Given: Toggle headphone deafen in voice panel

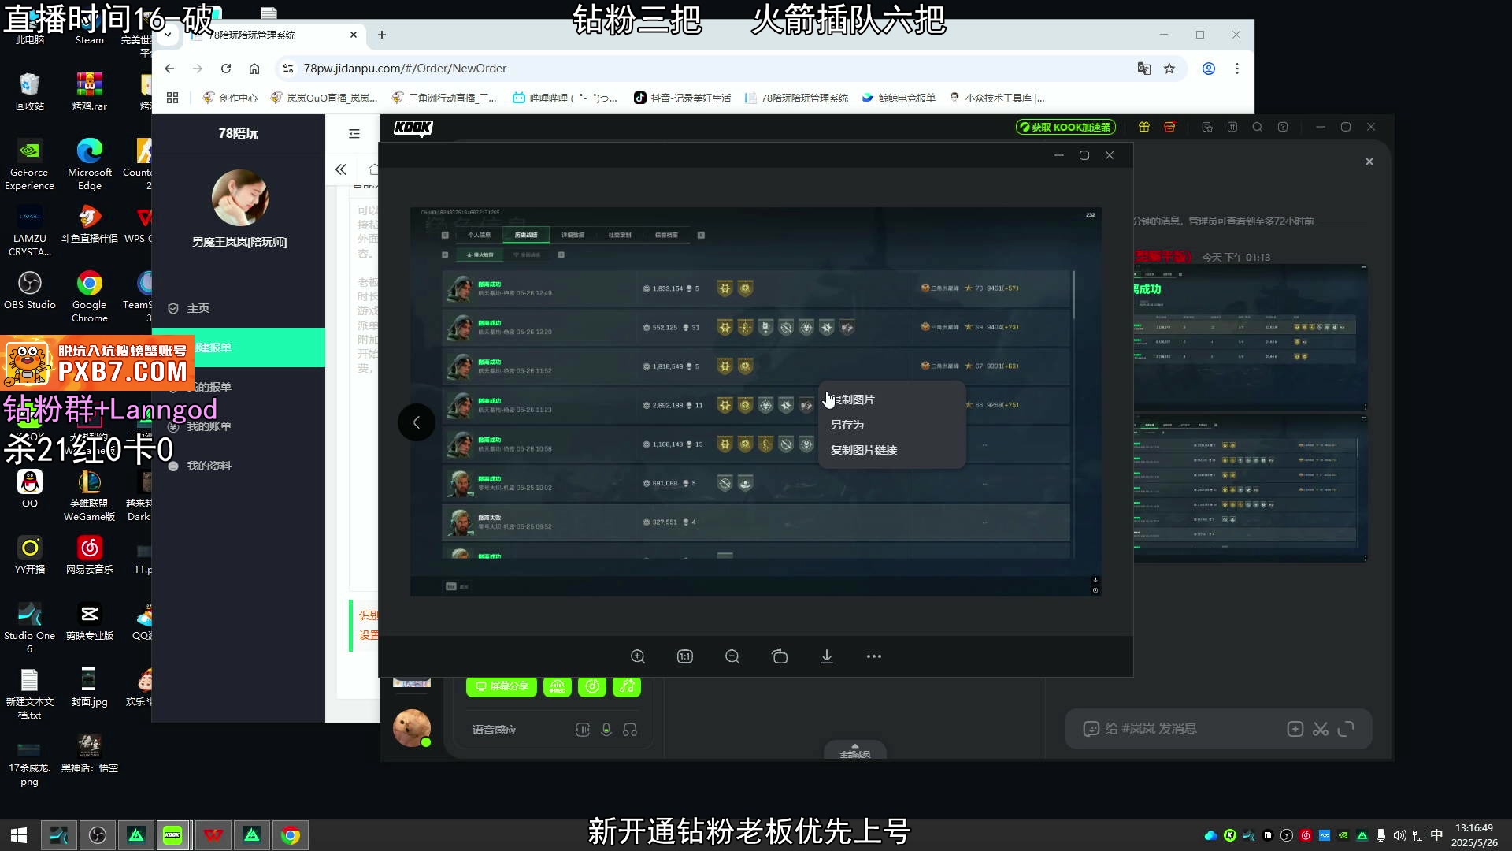Looking at the screenshot, I should pyautogui.click(x=630, y=730).
